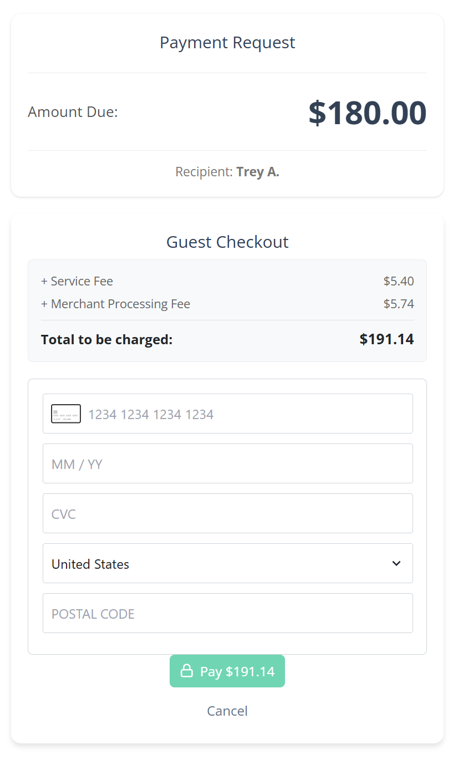Image resolution: width=453 pixels, height=765 pixels.
Task: Click the recipient name Trey A.
Action: pos(258,172)
